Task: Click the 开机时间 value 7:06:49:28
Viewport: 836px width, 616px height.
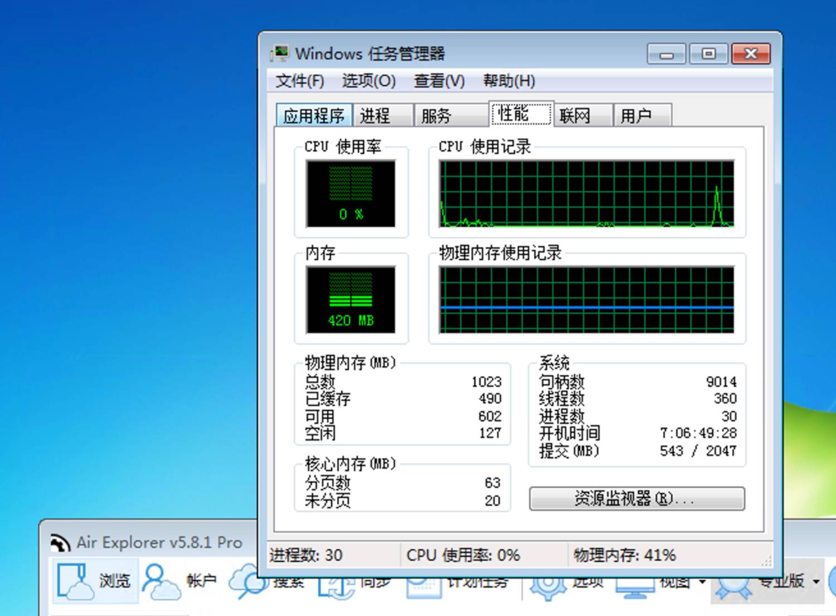Action: pyautogui.click(x=698, y=433)
